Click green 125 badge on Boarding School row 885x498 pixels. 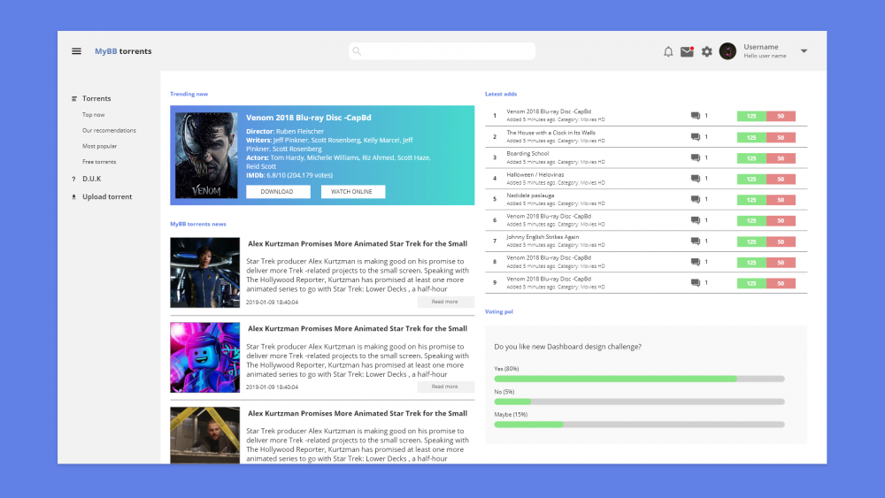pos(751,158)
